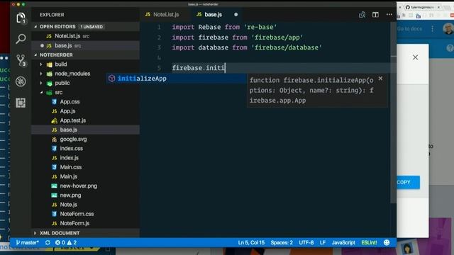Click the 1 UNSAVED badge in Open Editors

coord(92,27)
